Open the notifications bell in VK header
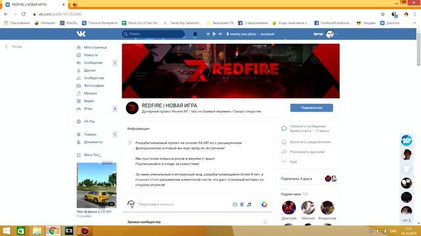This screenshot has height=236, width=421. (x=195, y=34)
